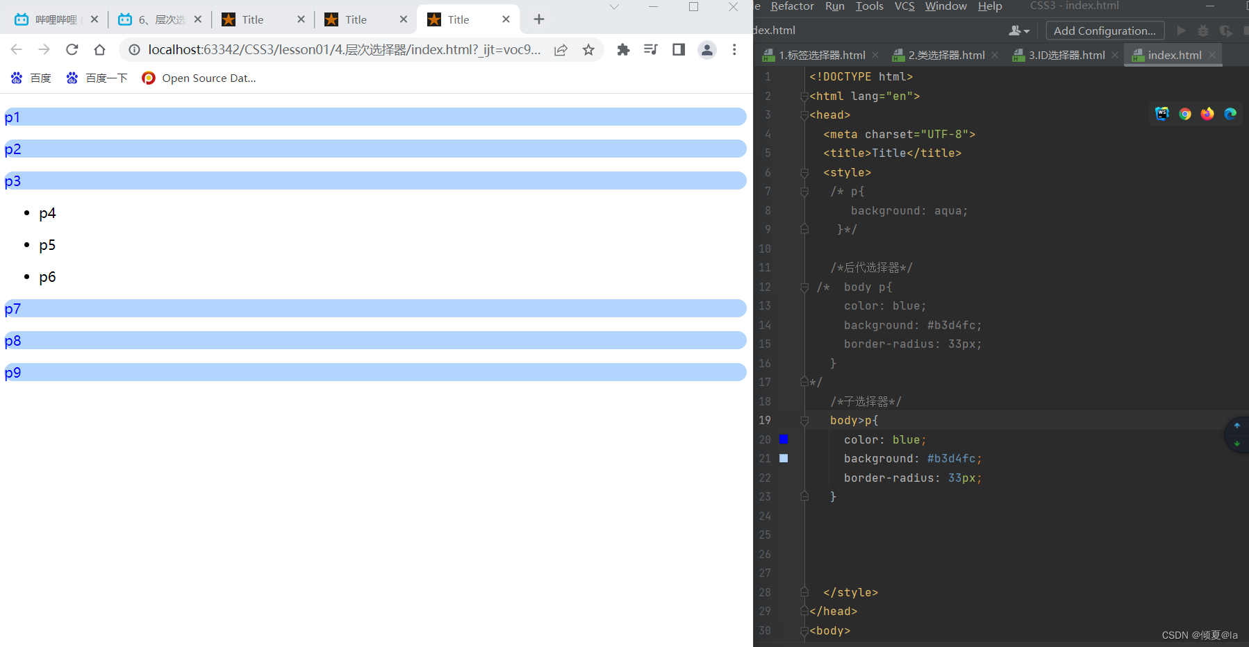
Task: Open the IDE user account dropdown
Action: coord(1019,31)
